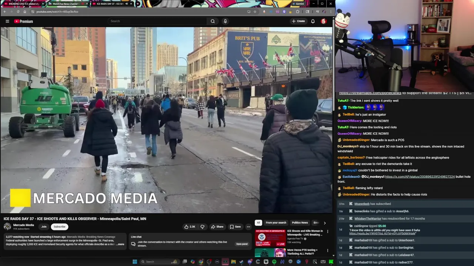
Task: Open the Mercado Media channel name link
Action: point(24,225)
